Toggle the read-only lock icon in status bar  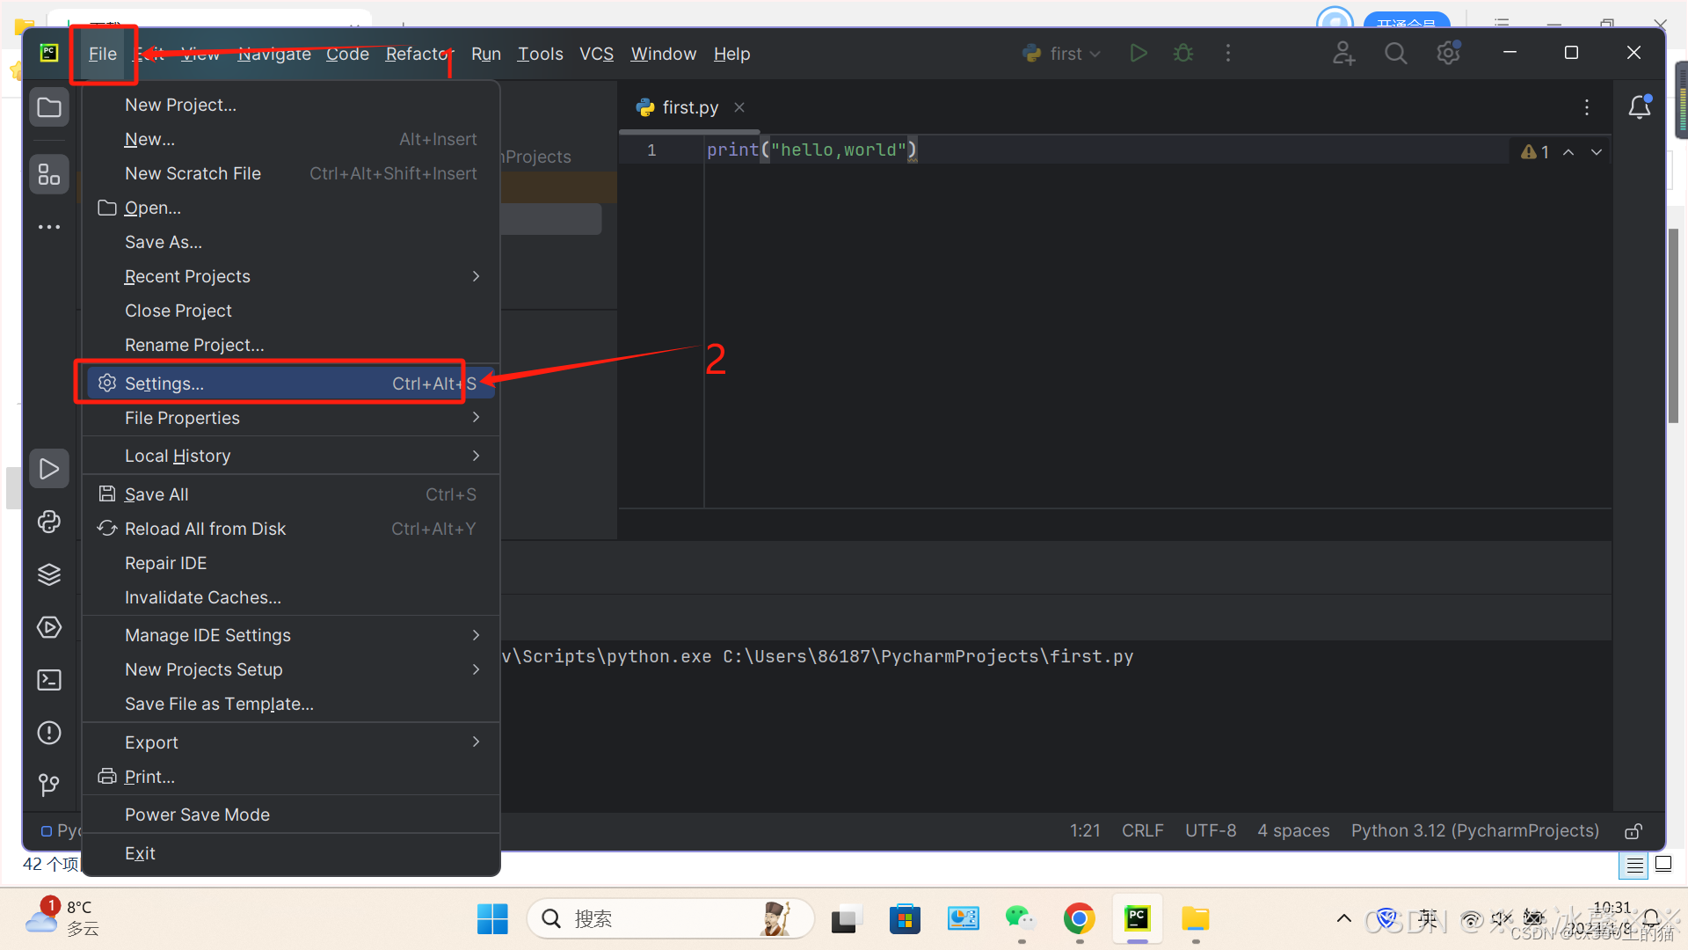pos(1633,831)
